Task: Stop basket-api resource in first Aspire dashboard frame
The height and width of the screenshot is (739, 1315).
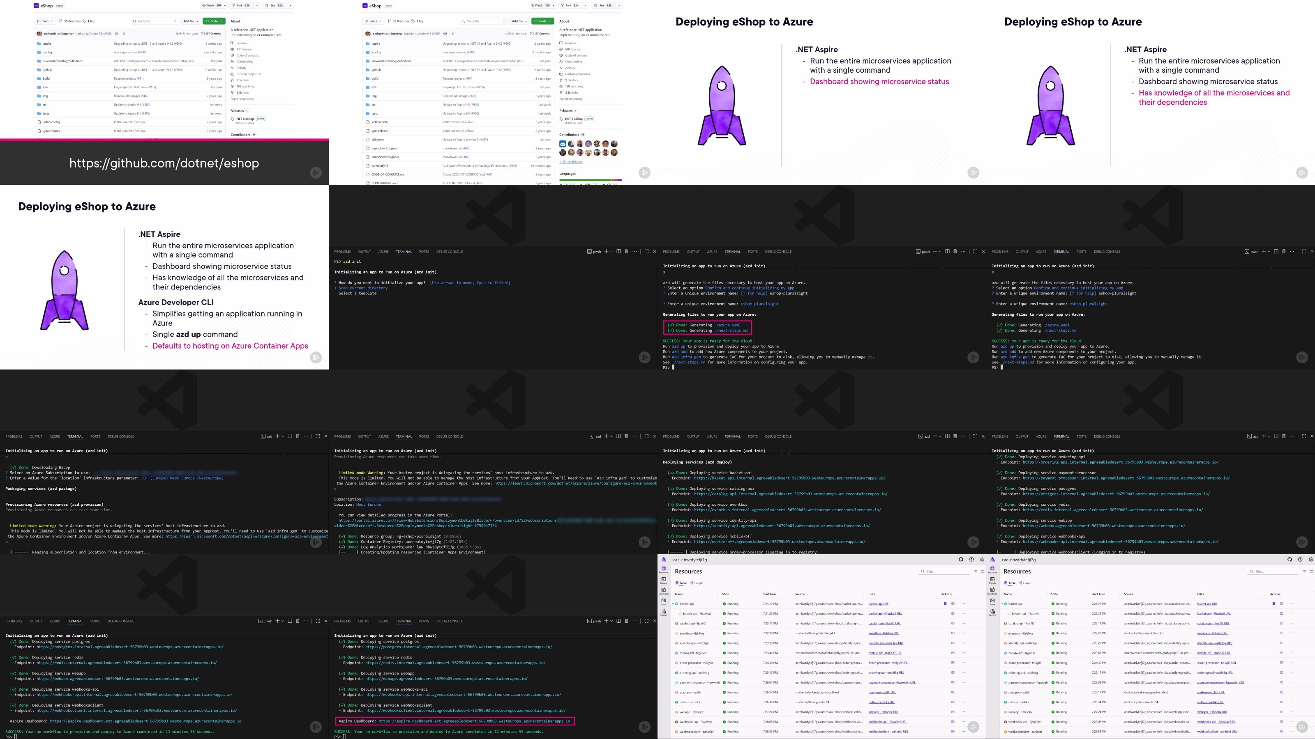Action: point(945,604)
